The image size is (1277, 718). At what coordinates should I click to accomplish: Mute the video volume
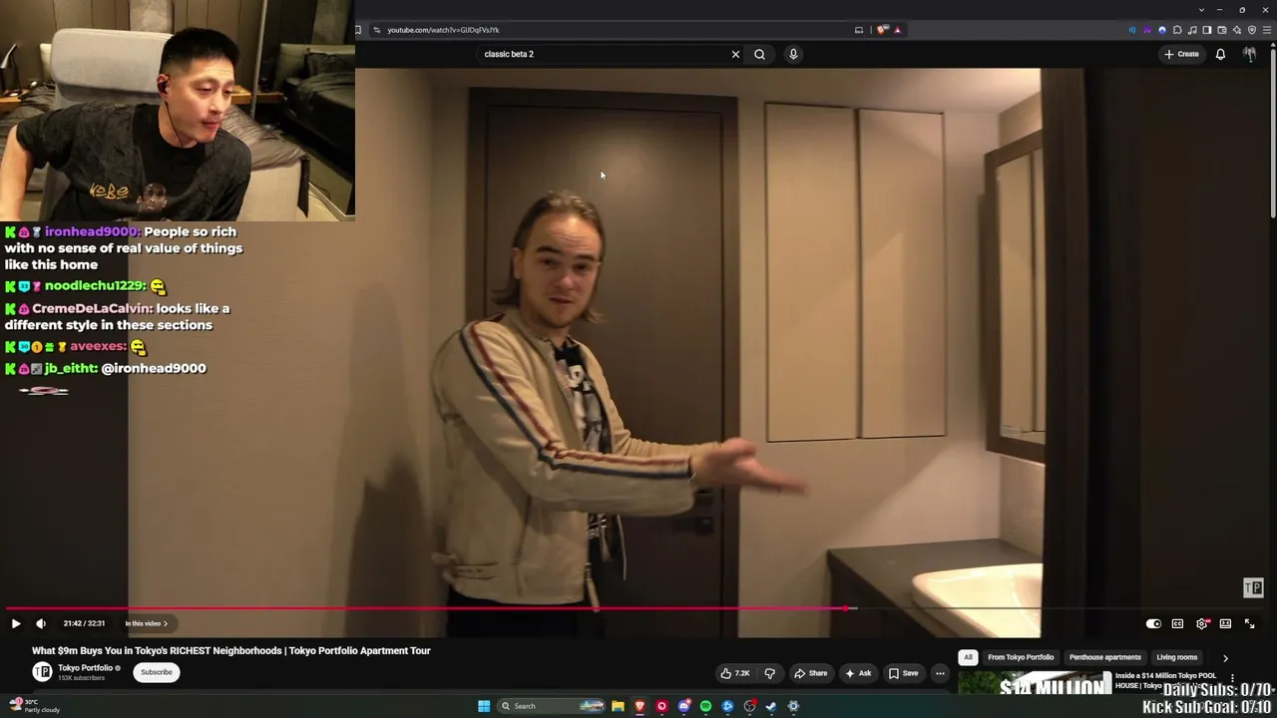[41, 623]
